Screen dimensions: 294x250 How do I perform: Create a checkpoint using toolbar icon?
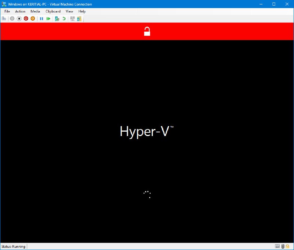57,18
